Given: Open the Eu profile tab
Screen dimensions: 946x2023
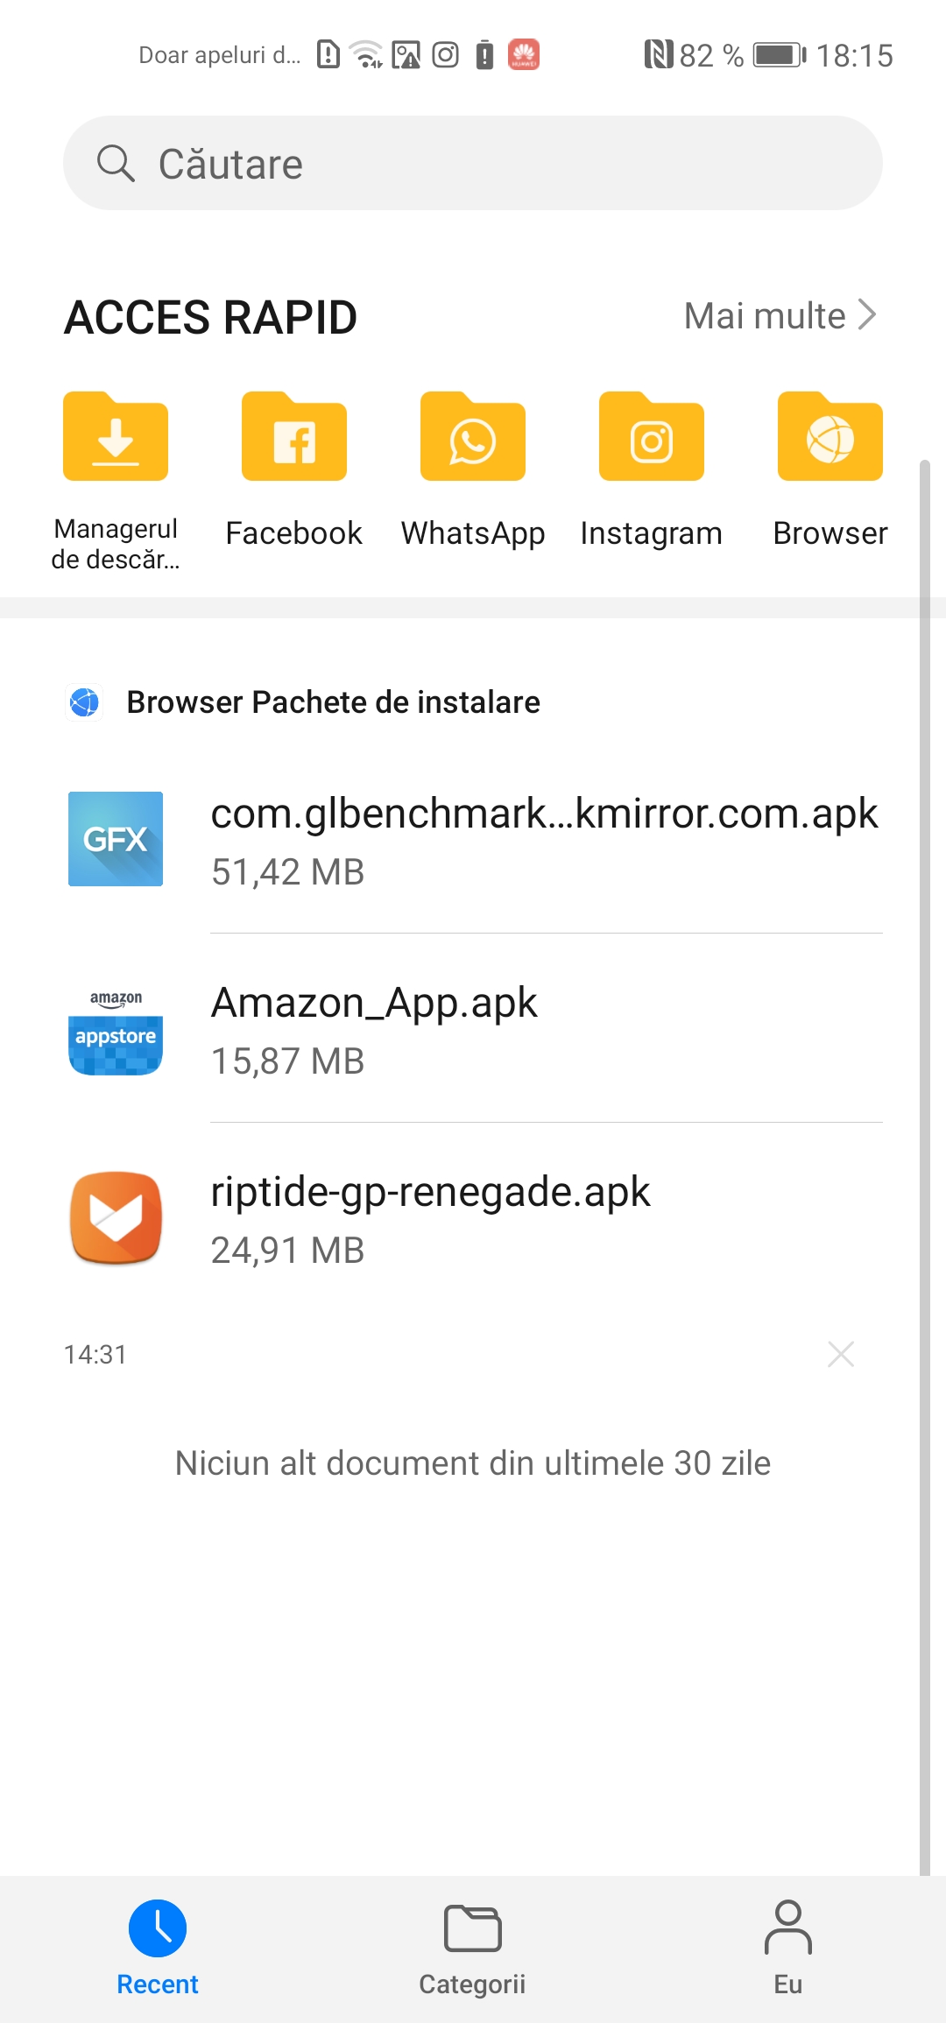Looking at the screenshot, I should click(x=788, y=1946).
